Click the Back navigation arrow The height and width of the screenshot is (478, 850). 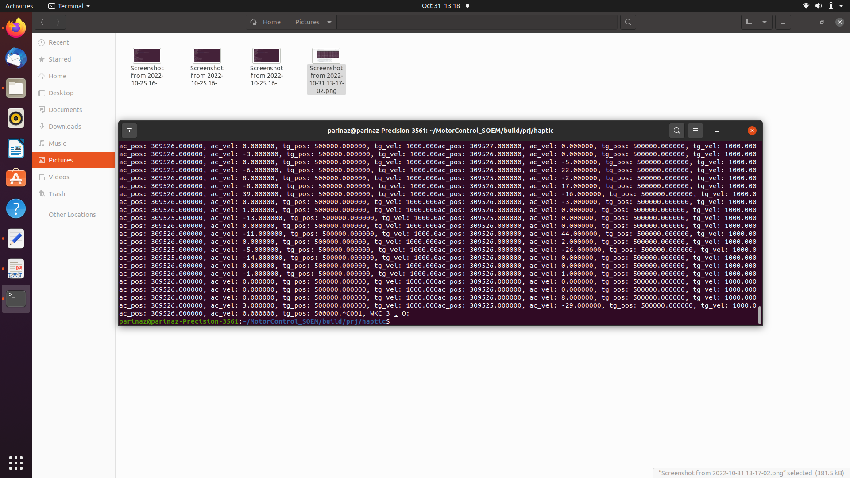(42, 22)
